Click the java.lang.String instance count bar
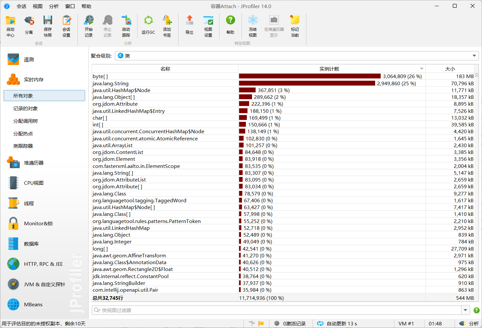The width and height of the screenshot is (482, 328). coord(307,83)
